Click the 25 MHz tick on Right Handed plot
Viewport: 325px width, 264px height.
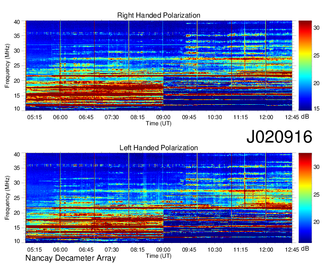(x=17, y=66)
